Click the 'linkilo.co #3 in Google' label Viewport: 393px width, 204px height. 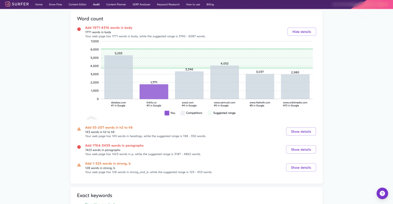(x=154, y=104)
